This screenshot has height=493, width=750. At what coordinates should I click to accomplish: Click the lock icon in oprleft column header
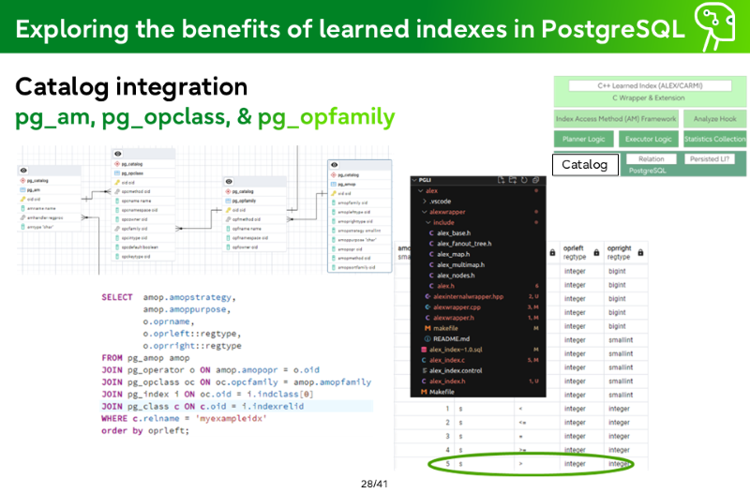pyautogui.click(x=596, y=252)
